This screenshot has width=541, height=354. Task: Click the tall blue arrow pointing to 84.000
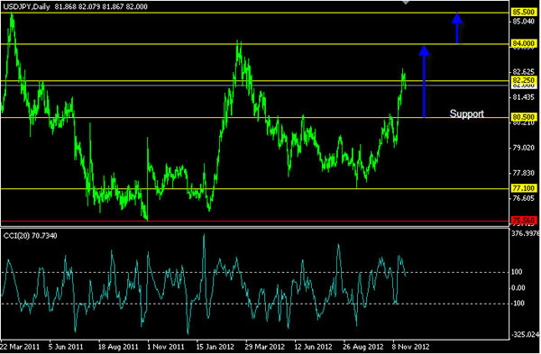tap(424, 82)
